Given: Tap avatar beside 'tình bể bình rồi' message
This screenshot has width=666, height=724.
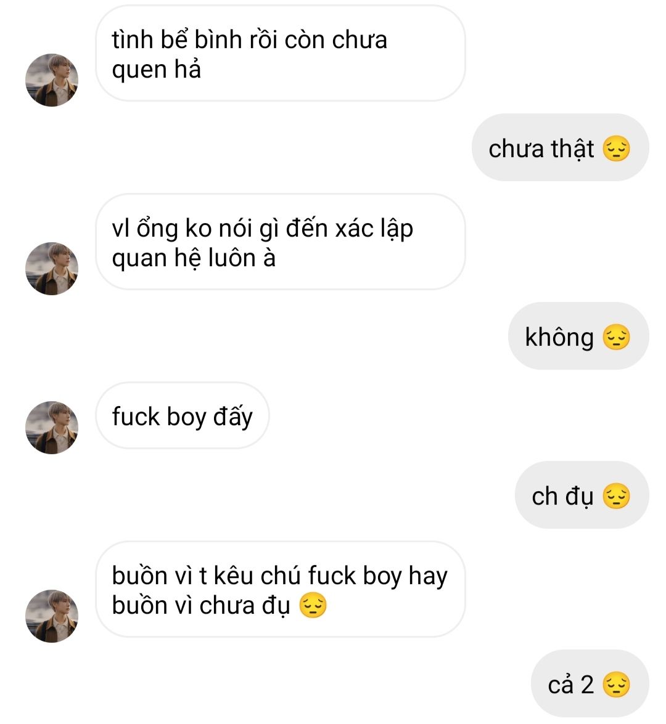Looking at the screenshot, I should point(52,80).
